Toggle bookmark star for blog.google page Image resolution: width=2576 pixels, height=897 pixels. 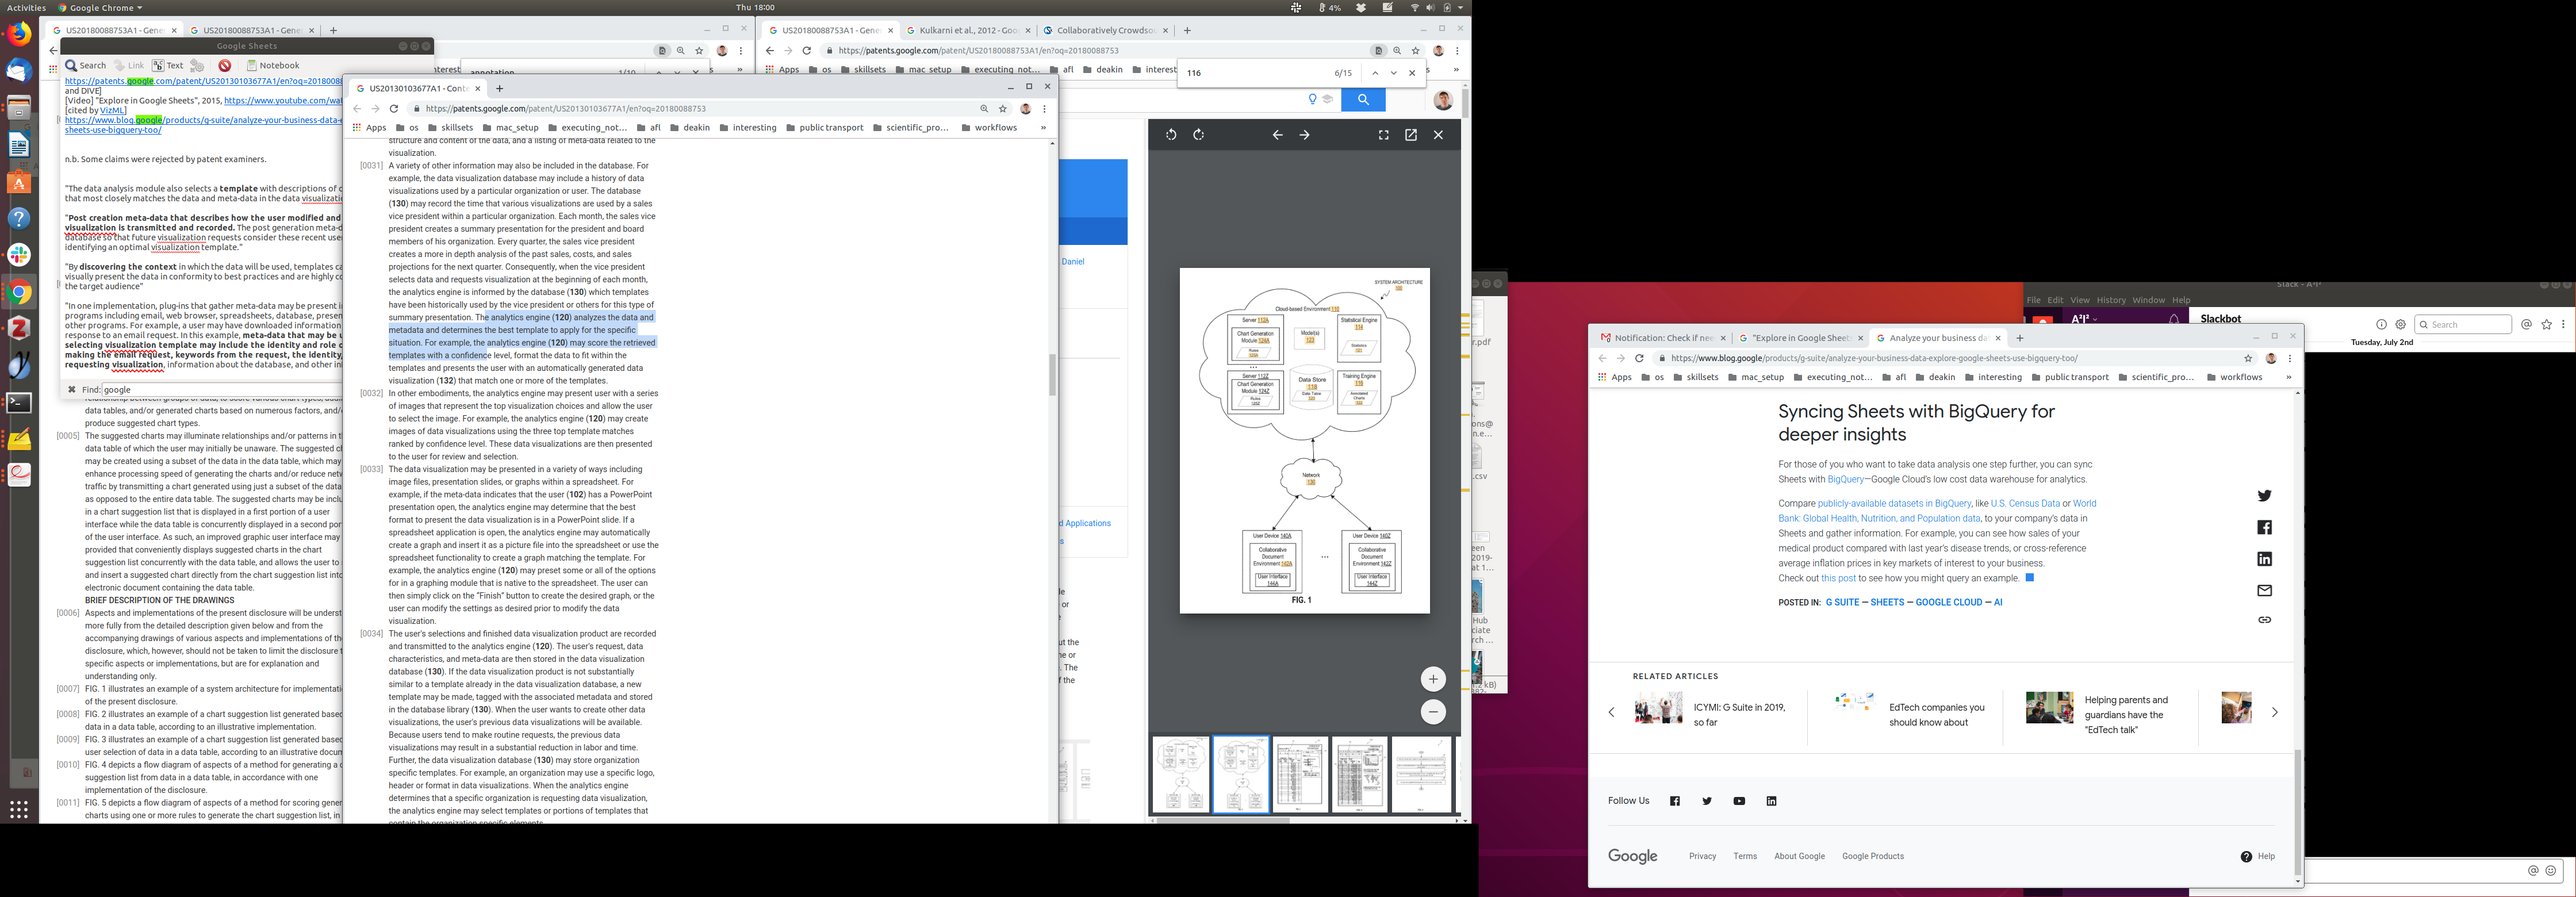[2248, 358]
